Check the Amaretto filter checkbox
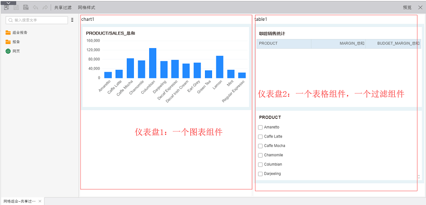Viewport: 426px width, 205px height. [260, 127]
